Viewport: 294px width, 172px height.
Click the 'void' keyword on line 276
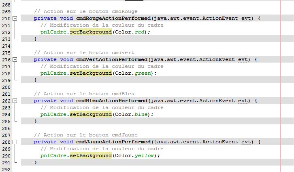(x=66, y=59)
